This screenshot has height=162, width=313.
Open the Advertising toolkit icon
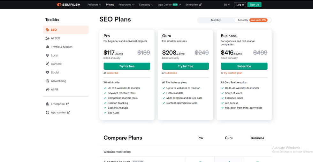pos(48,81)
